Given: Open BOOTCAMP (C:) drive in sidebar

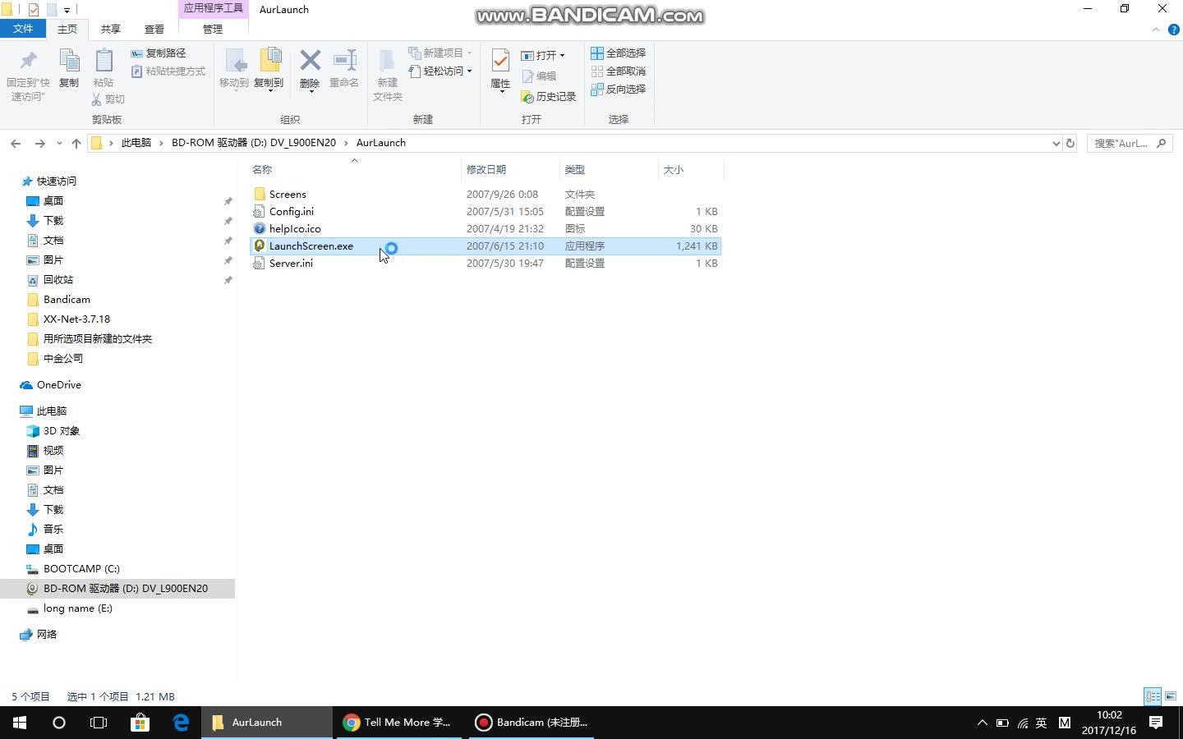Looking at the screenshot, I should [x=81, y=569].
